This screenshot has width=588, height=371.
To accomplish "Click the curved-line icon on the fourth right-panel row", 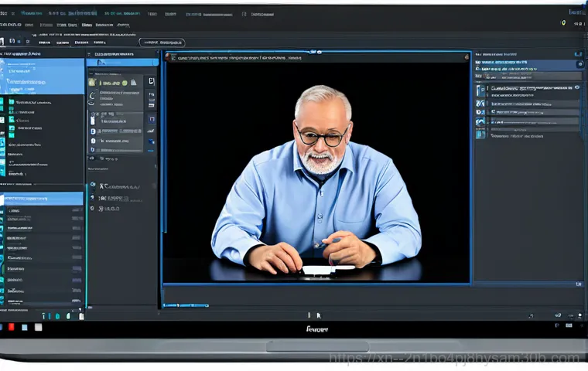I will click(x=480, y=121).
